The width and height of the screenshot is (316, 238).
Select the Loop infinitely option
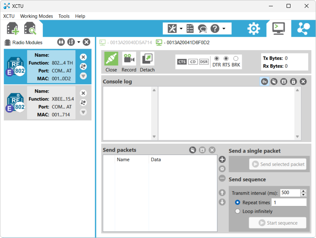237,211
